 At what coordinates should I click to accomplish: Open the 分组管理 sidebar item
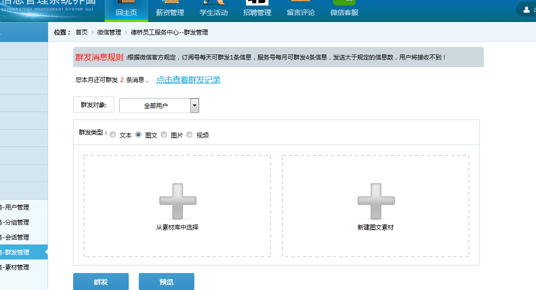coord(24,222)
